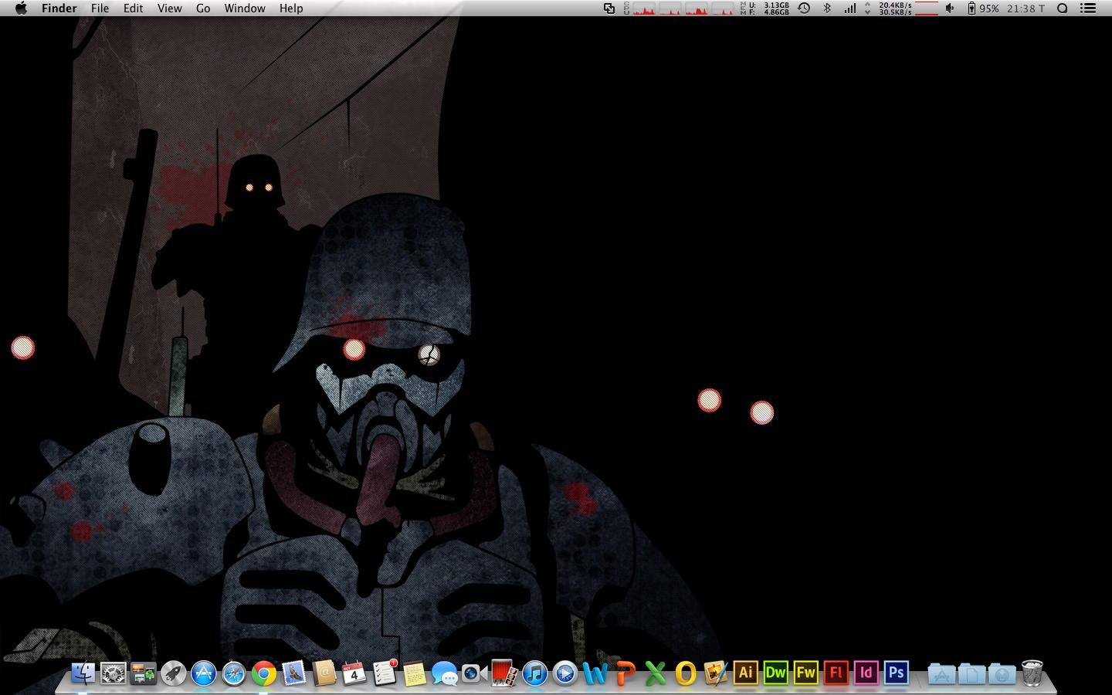Viewport: 1112px width, 695px height.
Task: Open Reminders with the red badge
Action: pyautogui.click(x=385, y=673)
